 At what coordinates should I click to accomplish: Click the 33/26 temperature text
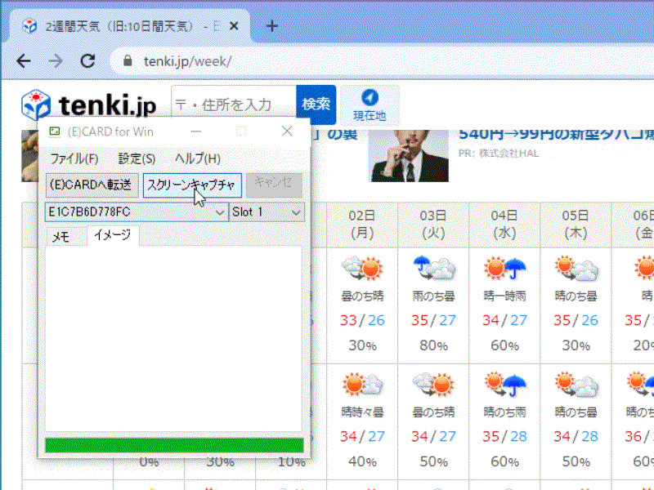point(362,320)
